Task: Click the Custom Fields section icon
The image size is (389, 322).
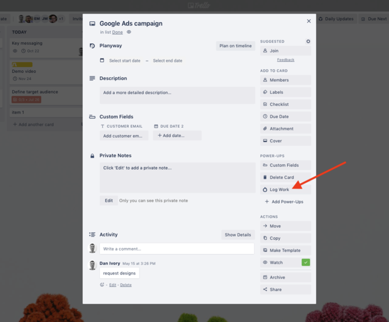Action: (x=92, y=117)
